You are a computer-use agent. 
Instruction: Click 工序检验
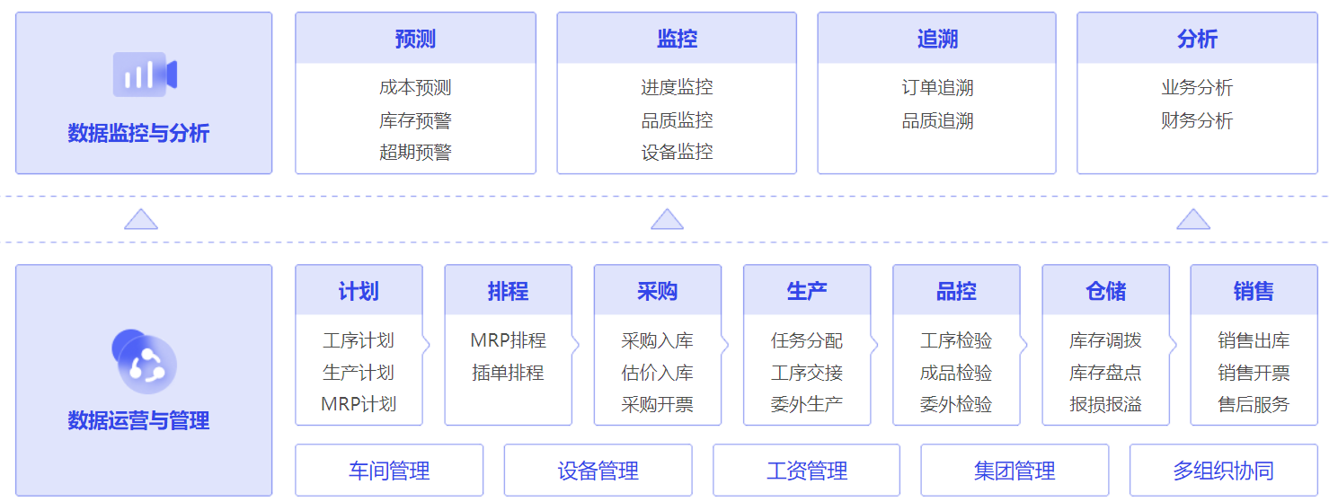click(x=956, y=340)
